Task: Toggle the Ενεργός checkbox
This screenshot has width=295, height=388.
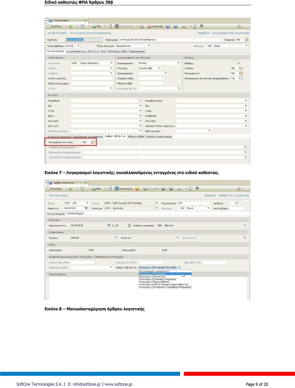Action: click(x=246, y=40)
